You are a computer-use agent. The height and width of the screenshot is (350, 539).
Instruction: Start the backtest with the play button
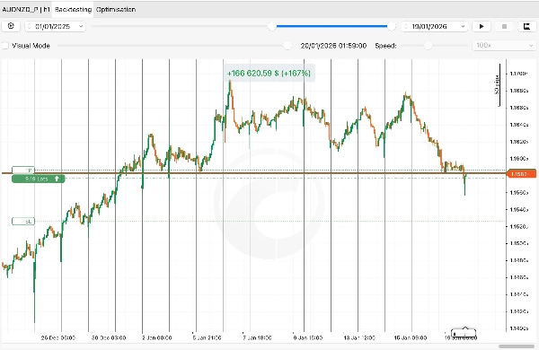[x=482, y=26]
